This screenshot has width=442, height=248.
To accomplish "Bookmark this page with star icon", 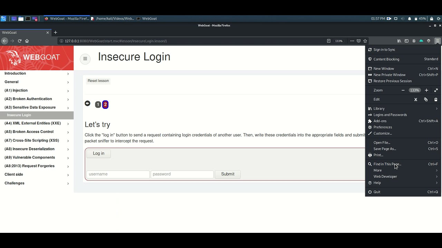I will pyautogui.click(x=365, y=41).
